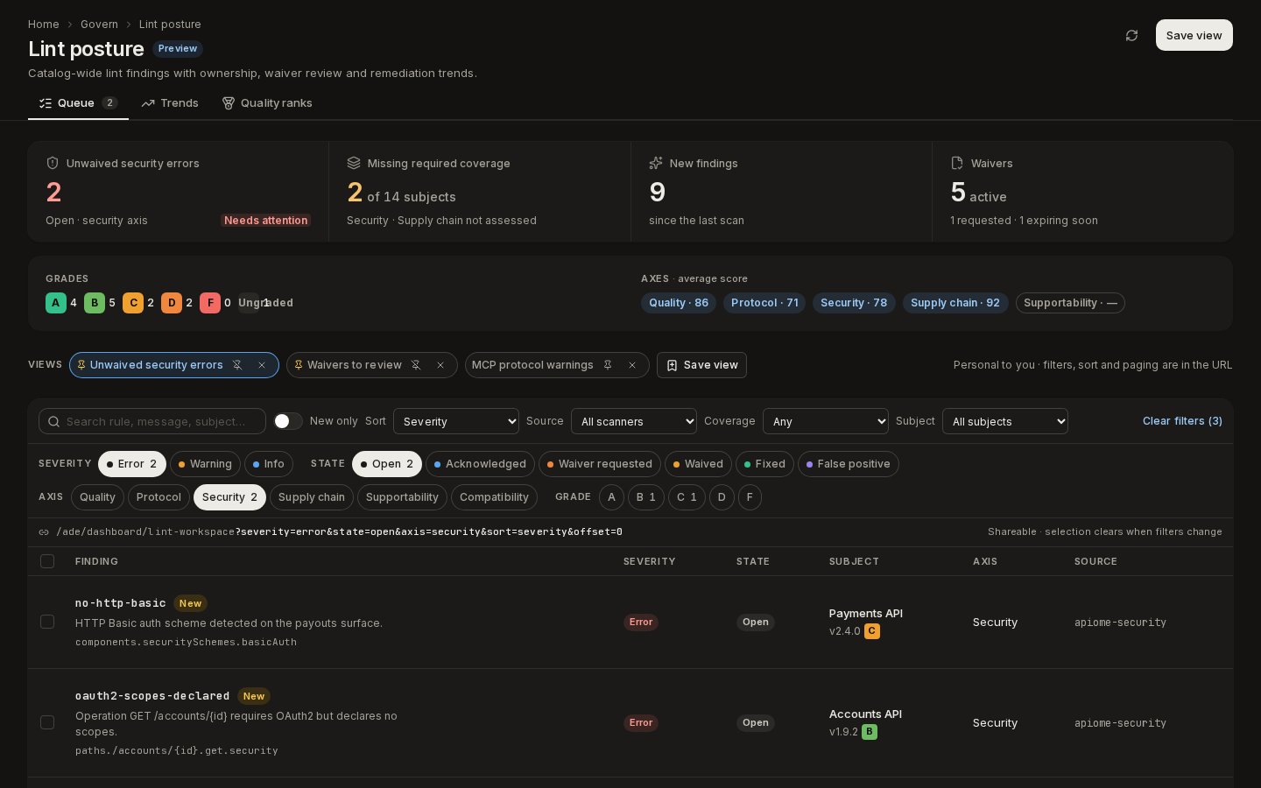Switch to the Queue tab

[x=78, y=103]
